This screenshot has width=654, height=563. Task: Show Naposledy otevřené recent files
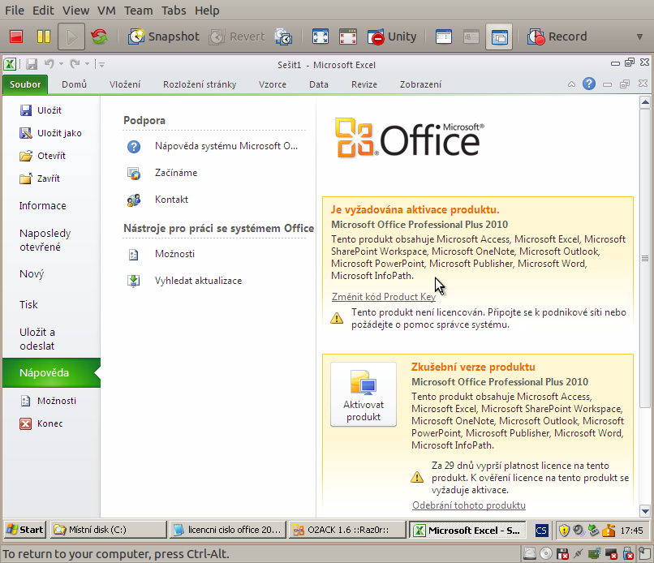tap(45, 240)
